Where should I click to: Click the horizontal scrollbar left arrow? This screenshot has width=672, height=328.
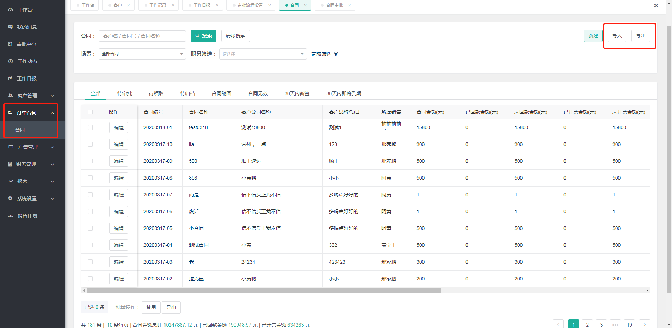84,290
